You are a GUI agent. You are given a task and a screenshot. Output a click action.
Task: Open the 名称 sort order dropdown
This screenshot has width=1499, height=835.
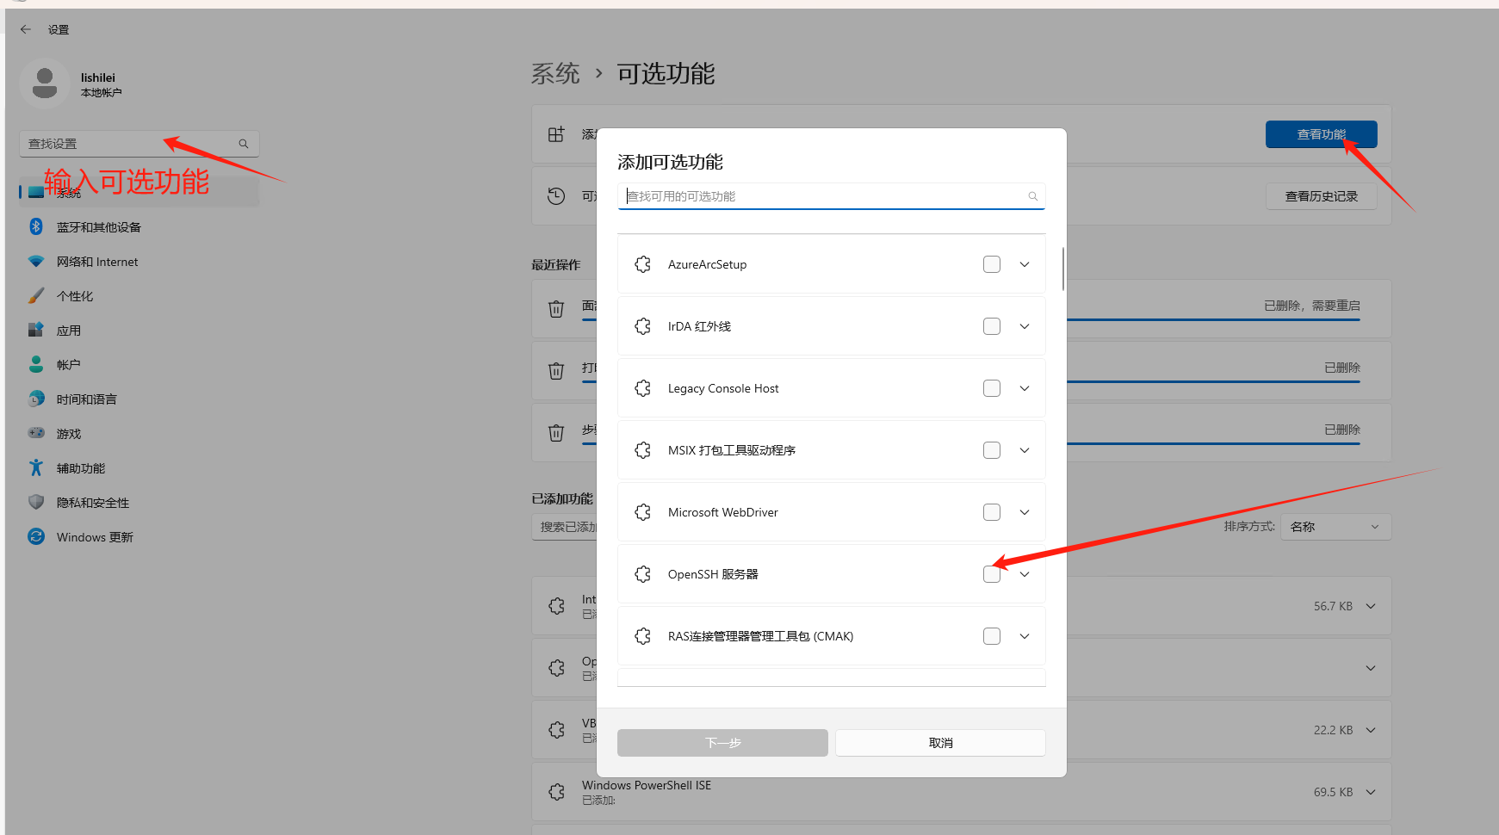coord(1335,527)
